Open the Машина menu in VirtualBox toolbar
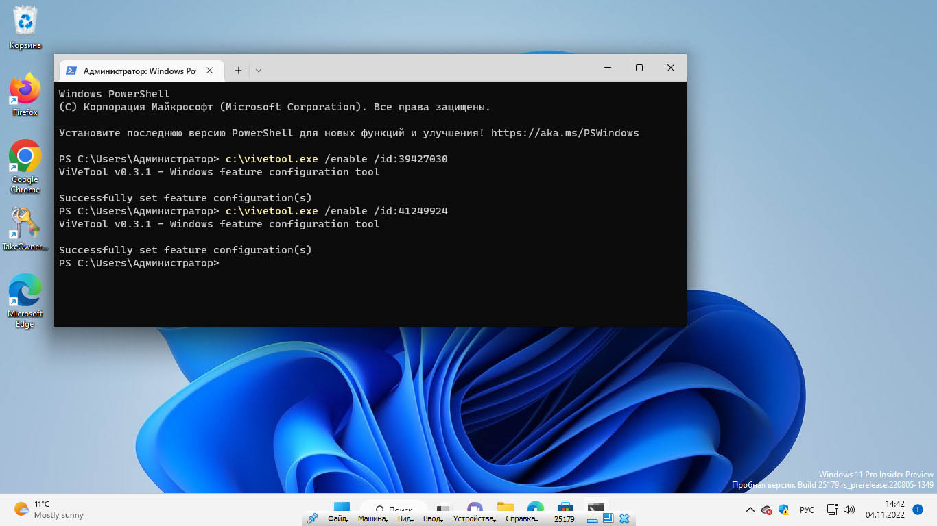This screenshot has width=937, height=526. [374, 519]
